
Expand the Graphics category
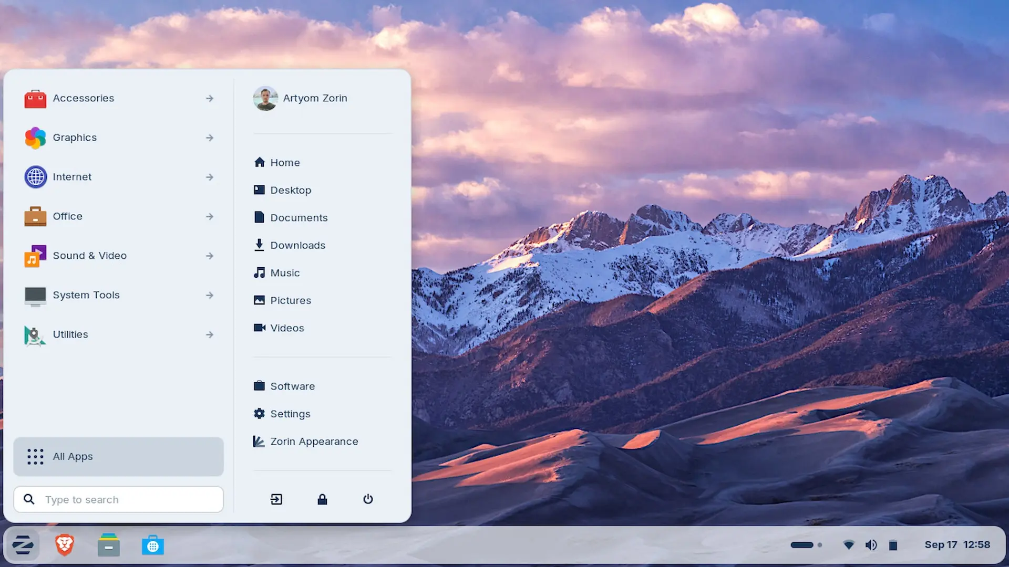[x=75, y=138]
